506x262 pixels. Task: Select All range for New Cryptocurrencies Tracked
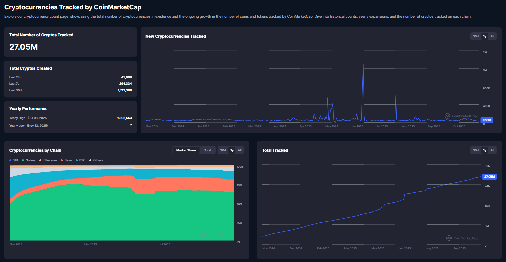pos(492,36)
